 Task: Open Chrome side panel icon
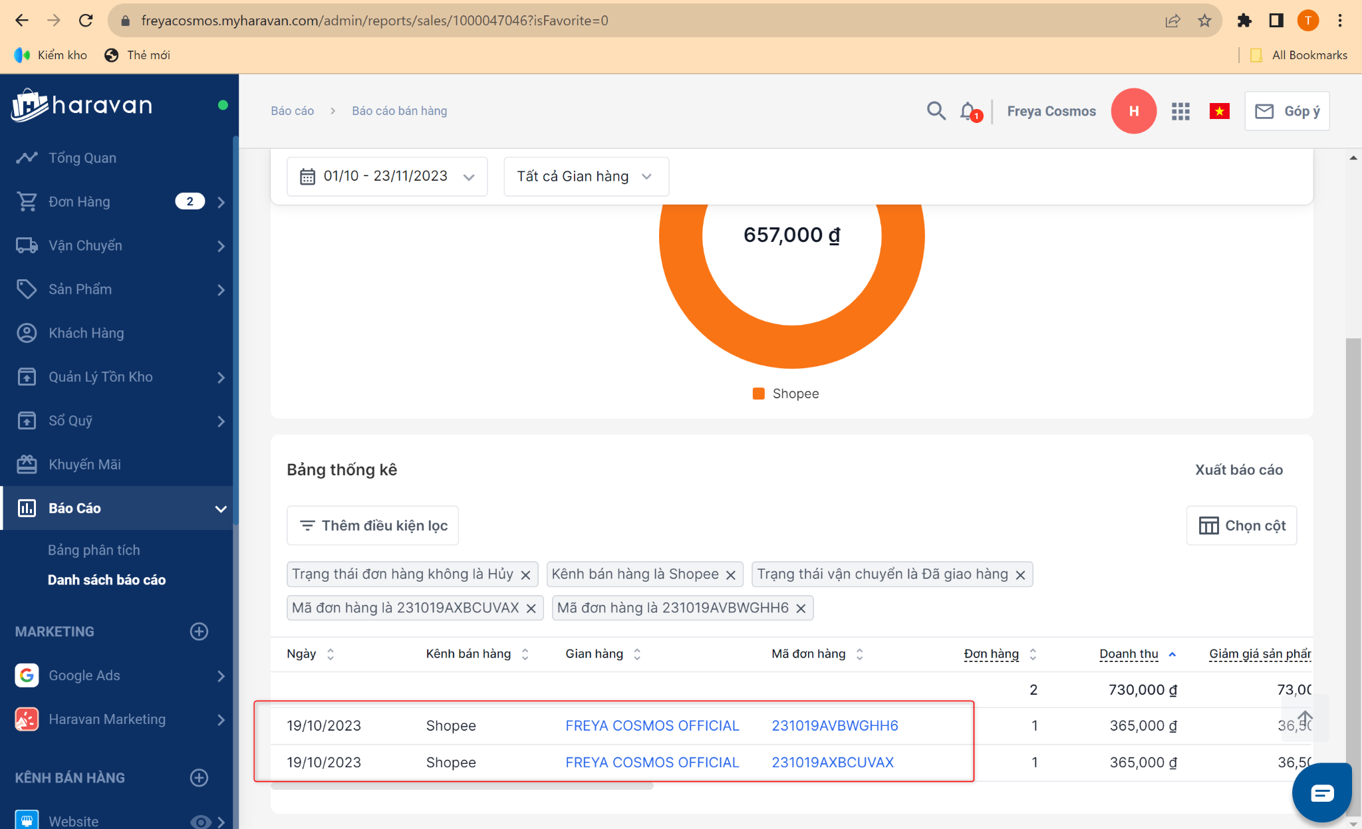[1276, 21]
